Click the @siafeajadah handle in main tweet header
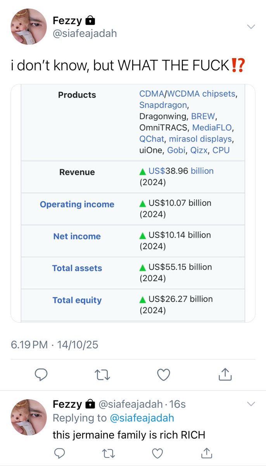 tap(85, 34)
